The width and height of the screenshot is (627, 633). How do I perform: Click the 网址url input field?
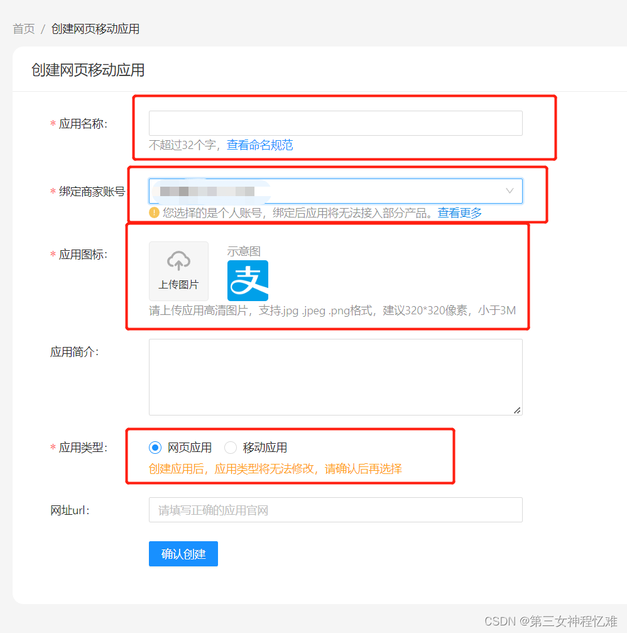point(335,510)
